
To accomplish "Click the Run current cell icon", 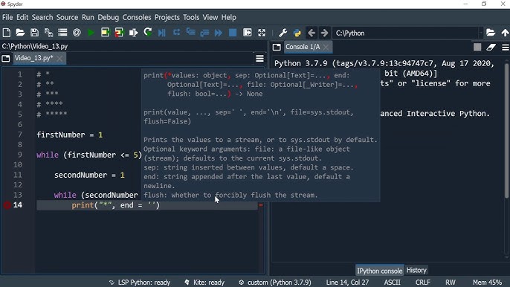I will click(105, 33).
